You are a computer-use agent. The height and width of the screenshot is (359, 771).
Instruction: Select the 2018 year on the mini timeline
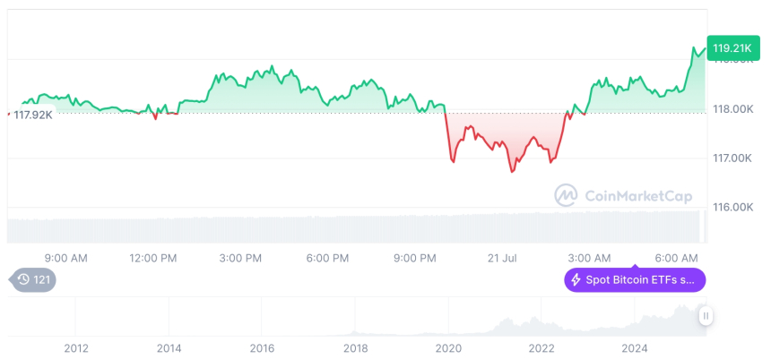click(x=356, y=348)
